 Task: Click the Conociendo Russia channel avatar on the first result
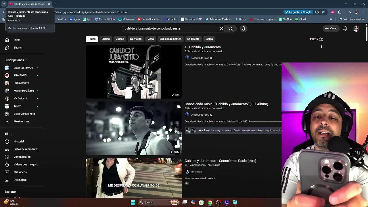point(187,58)
